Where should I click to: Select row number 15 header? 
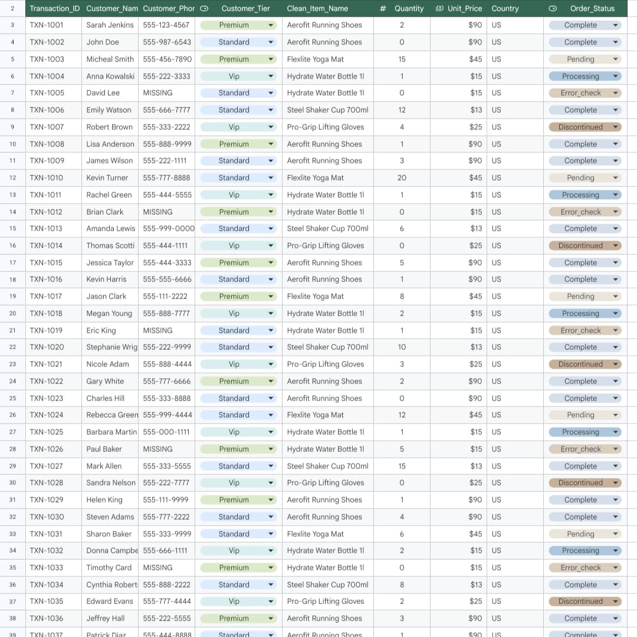click(x=12, y=229)
